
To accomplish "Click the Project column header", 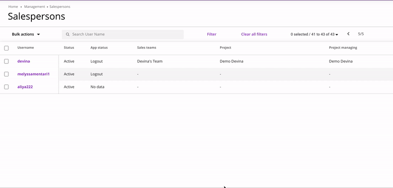I will click(x=225, y=48).
